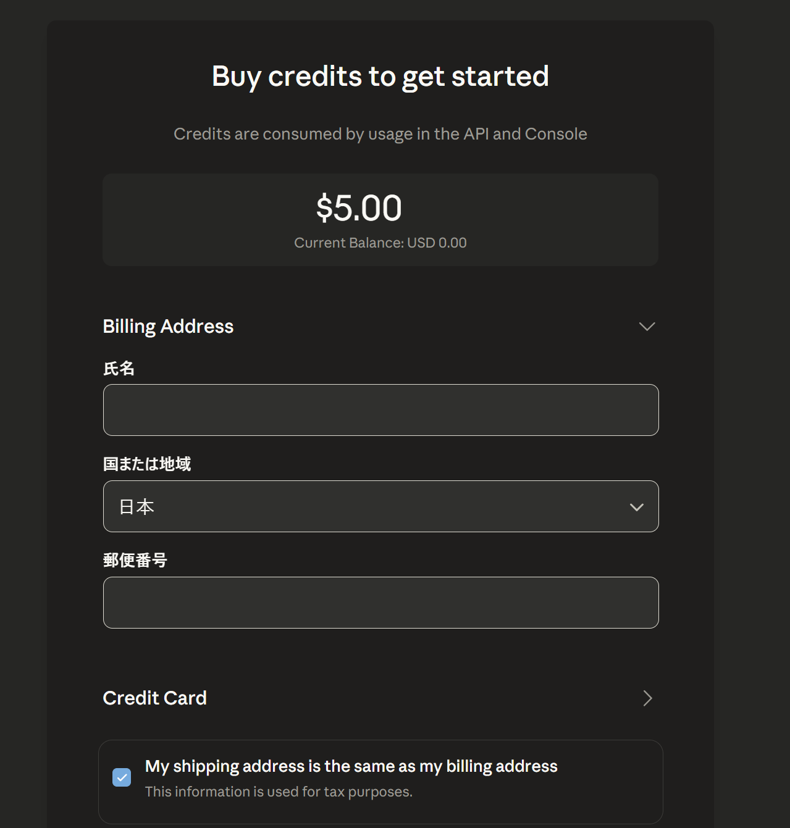790x828 pixels.
Task: Click the Billing Address heading
Action: (x=168, y=326)
